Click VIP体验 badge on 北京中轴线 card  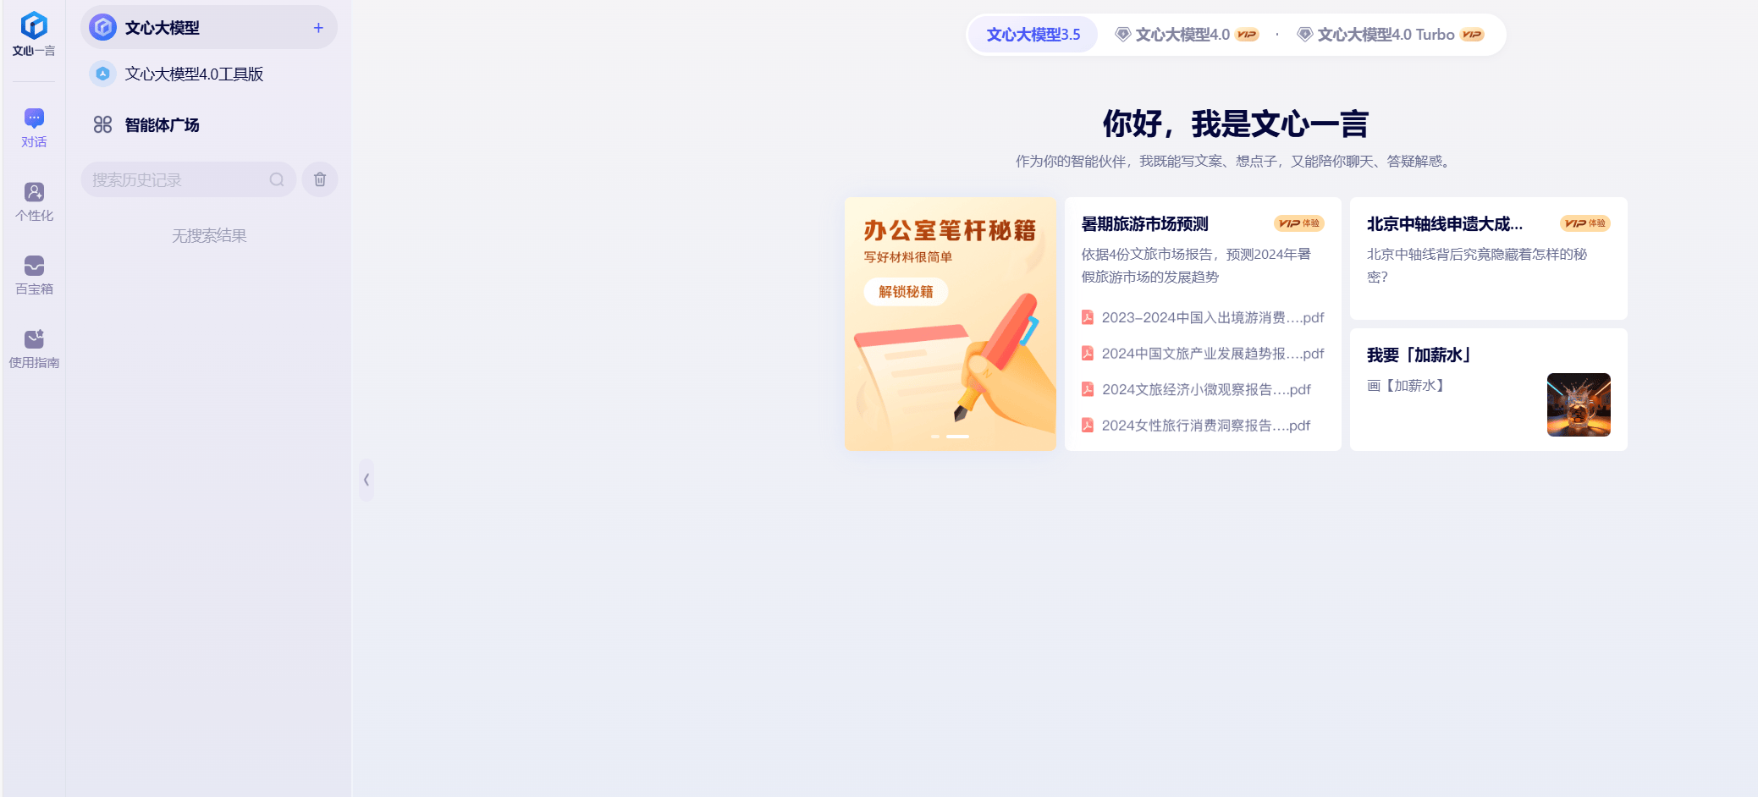click(x=1585, y=223)
